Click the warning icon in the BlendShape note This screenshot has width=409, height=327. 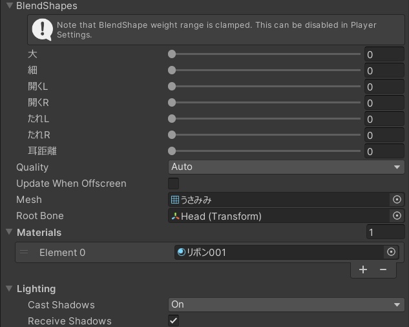(43, 29)
